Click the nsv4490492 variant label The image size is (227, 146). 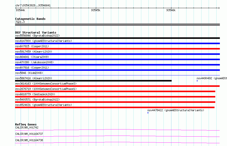point(212,78)
